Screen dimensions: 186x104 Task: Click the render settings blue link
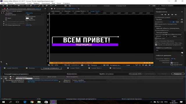[x=43, y=80]
